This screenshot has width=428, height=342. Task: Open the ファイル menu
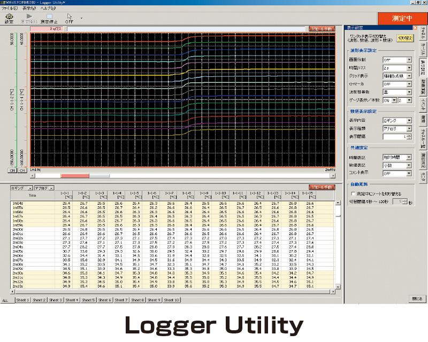tap(9, 9)
